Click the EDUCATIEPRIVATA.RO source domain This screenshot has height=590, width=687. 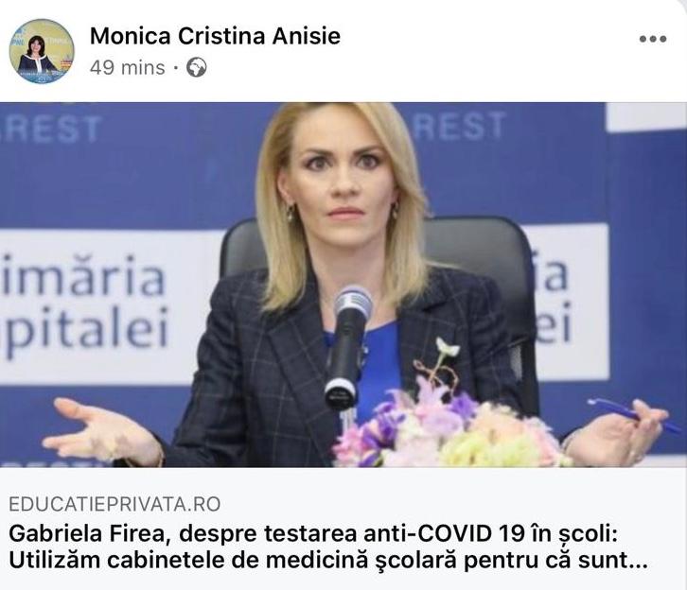[x=114, y=504]
